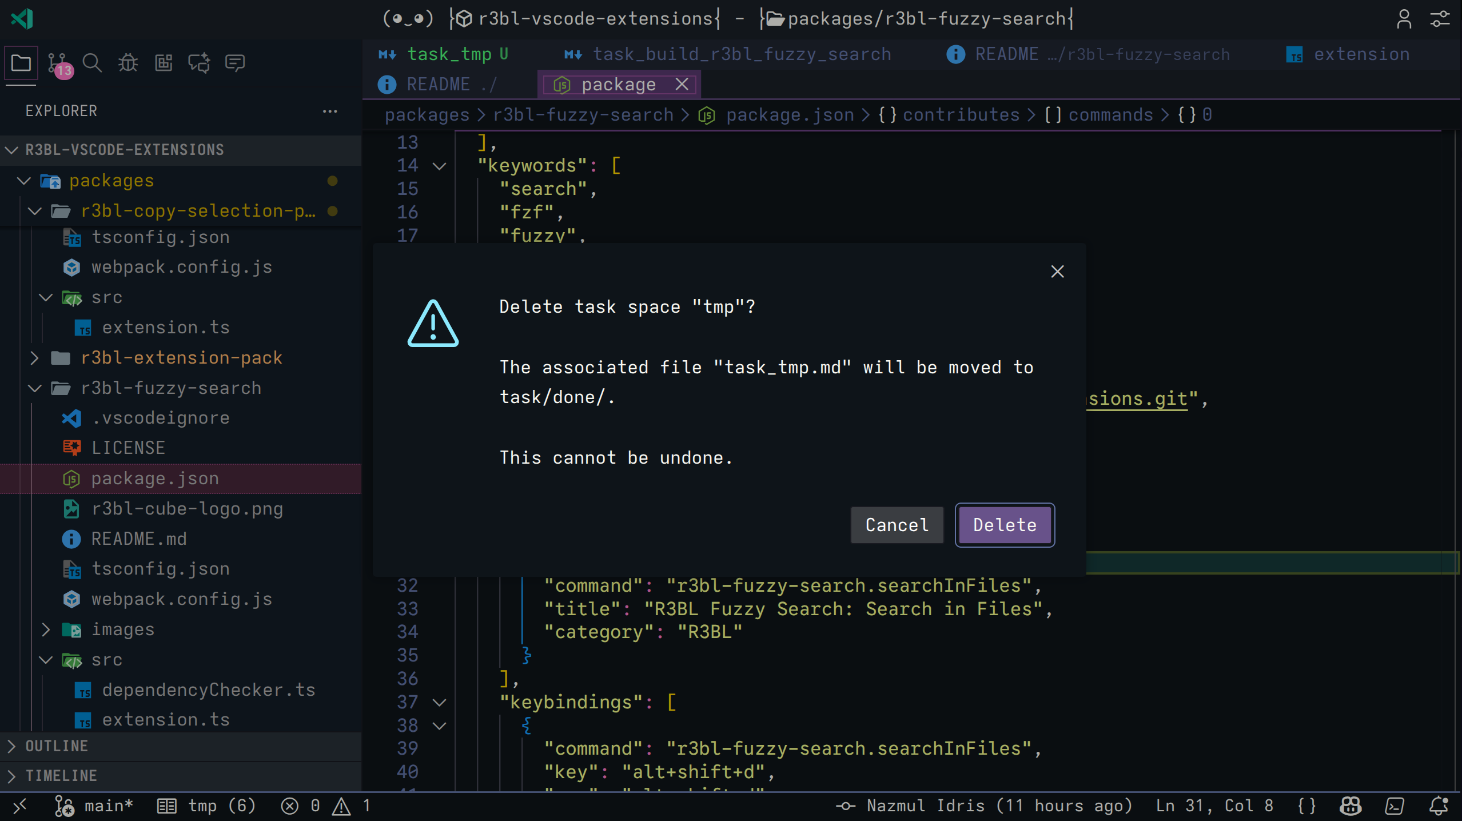Close the delete confirmation dialog
This screenshot has height=821, width=1462.
click(1057, 272)
